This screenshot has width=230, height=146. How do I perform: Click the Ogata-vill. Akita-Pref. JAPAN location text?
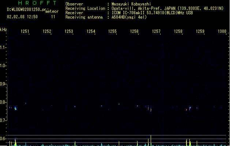pyautogui.click(x=167, y=8)
